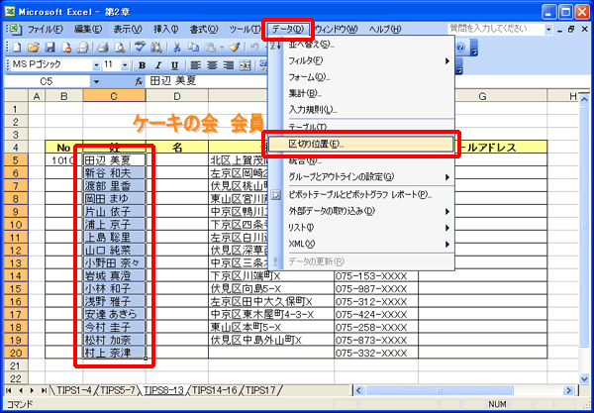Choose フォーム in the Data menu
The width and height of the screenshot is (594, 413).
[361, 77]
